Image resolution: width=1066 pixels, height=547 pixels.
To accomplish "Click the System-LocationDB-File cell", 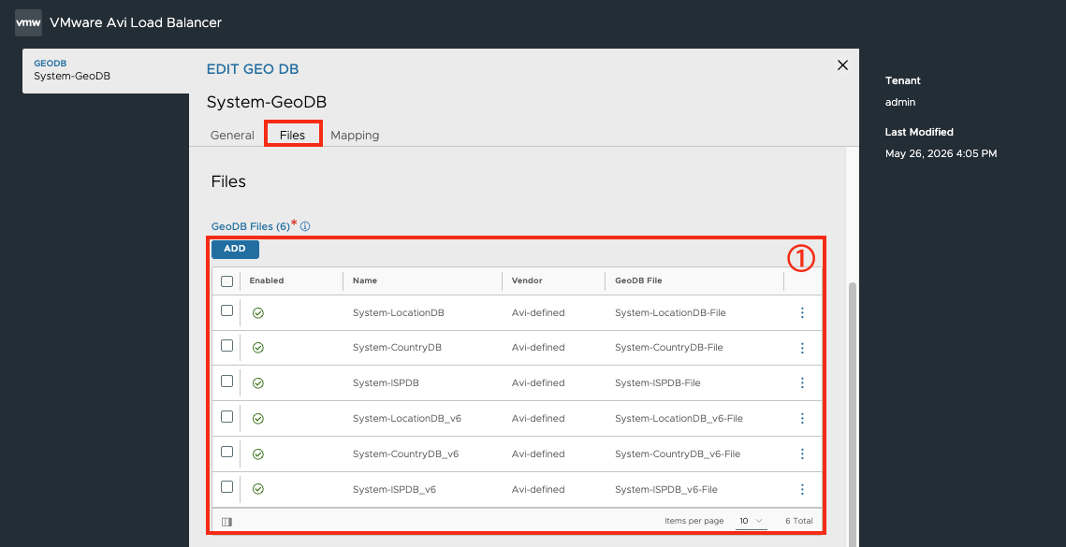I will point(670,312).
